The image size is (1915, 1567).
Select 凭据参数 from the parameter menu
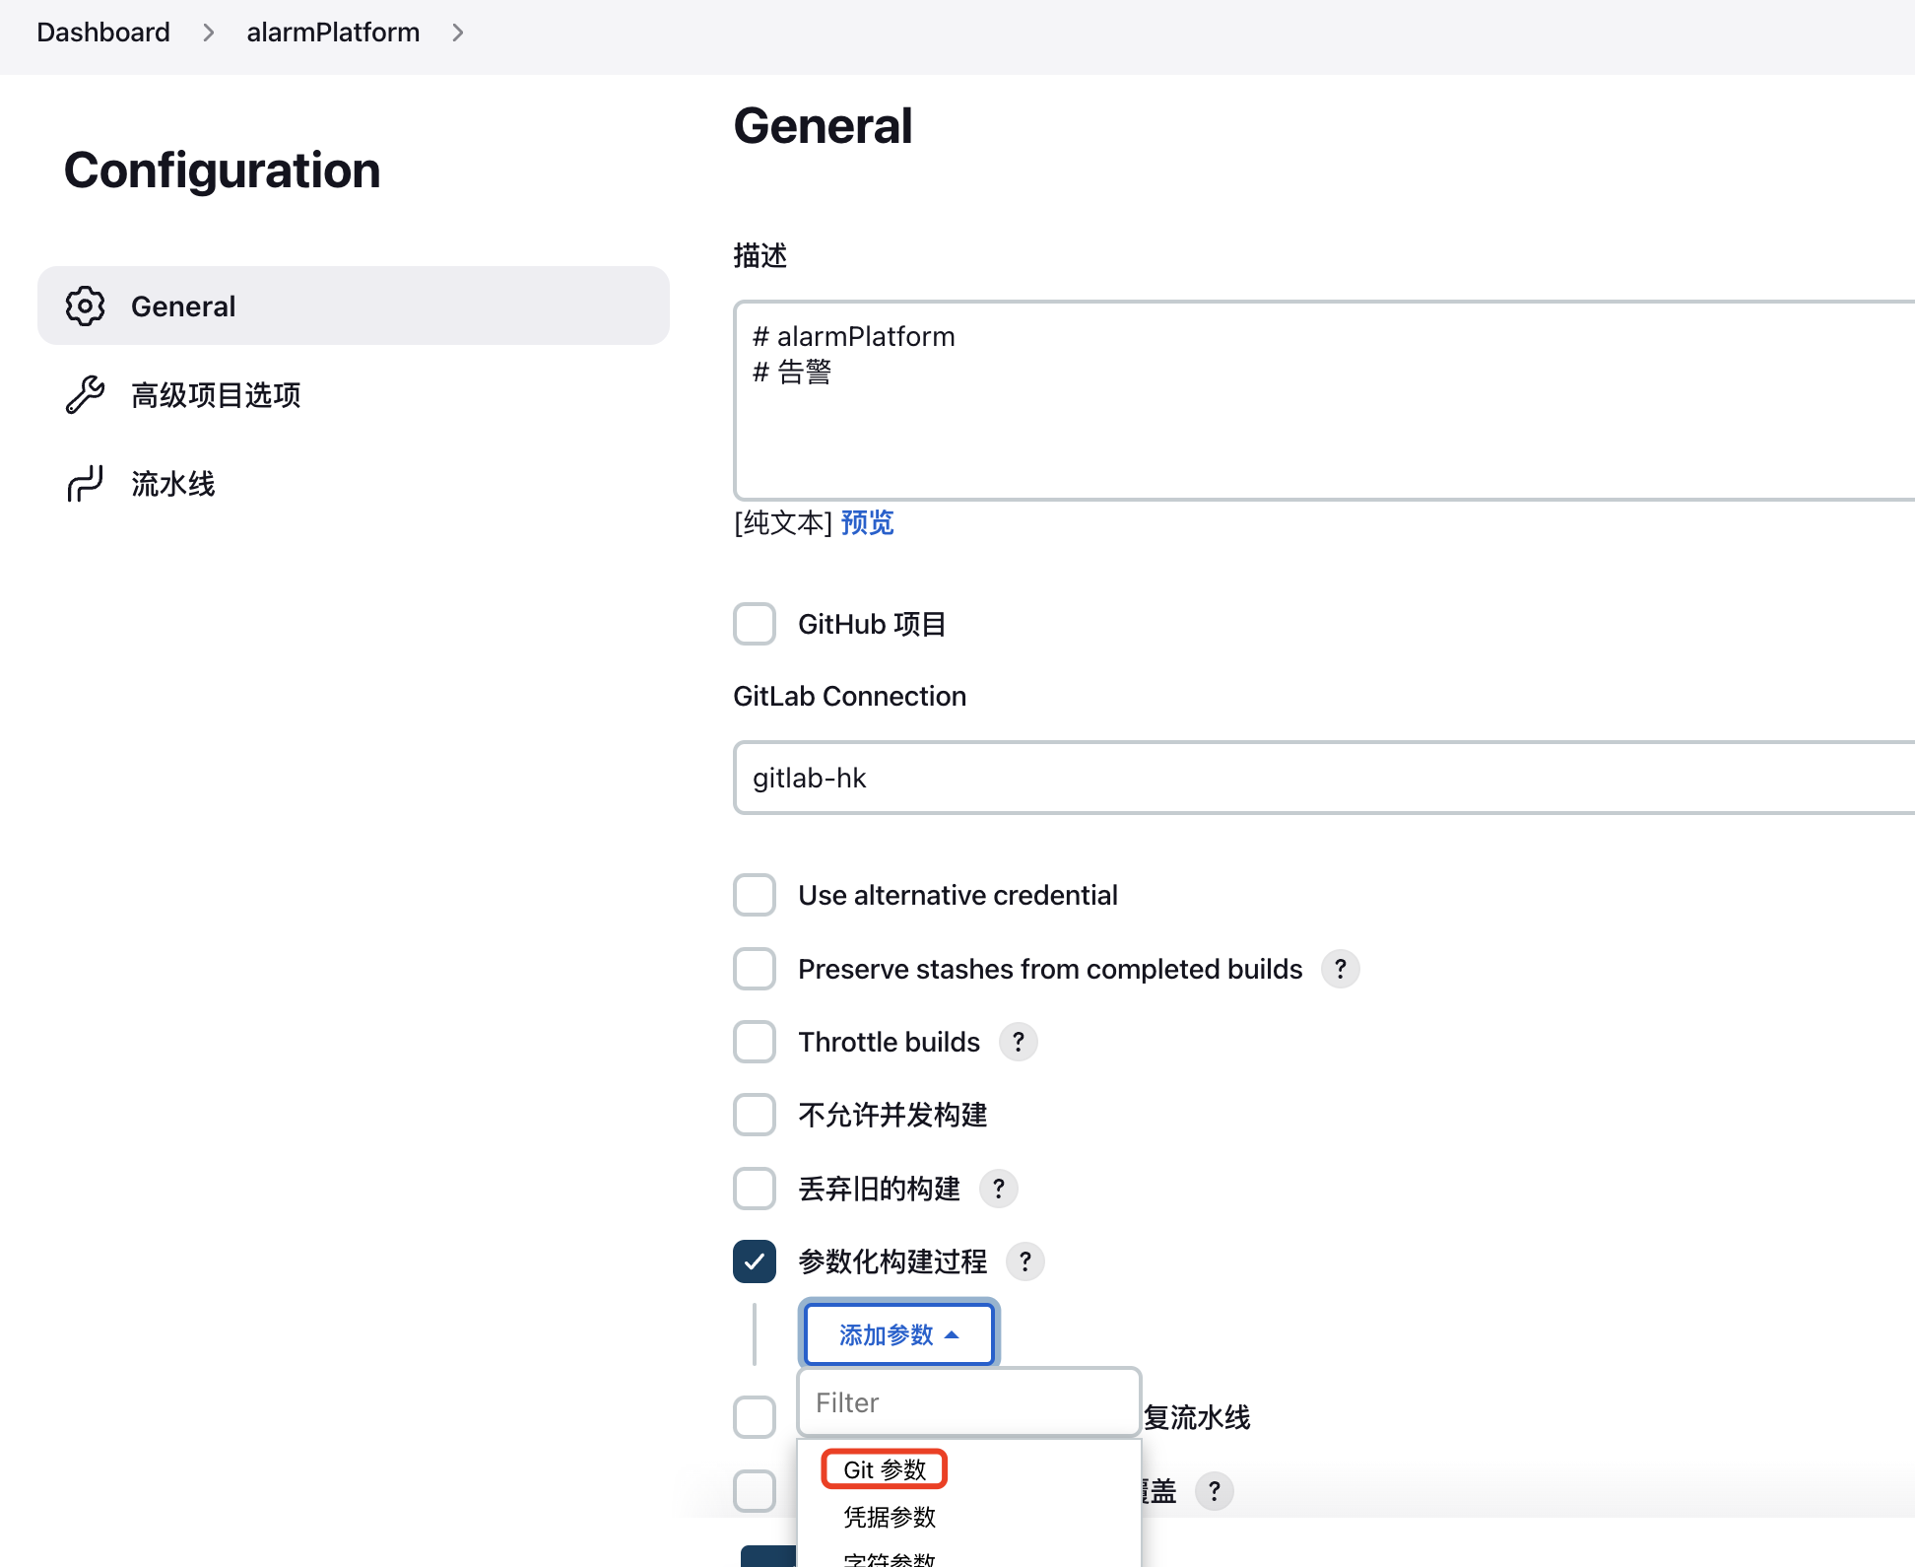pyautogui.click(x=890, y=1517)
